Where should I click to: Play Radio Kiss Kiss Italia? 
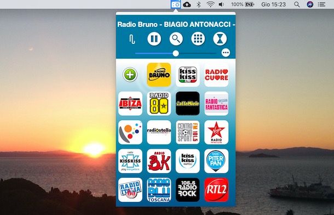[x=188, y=75]
